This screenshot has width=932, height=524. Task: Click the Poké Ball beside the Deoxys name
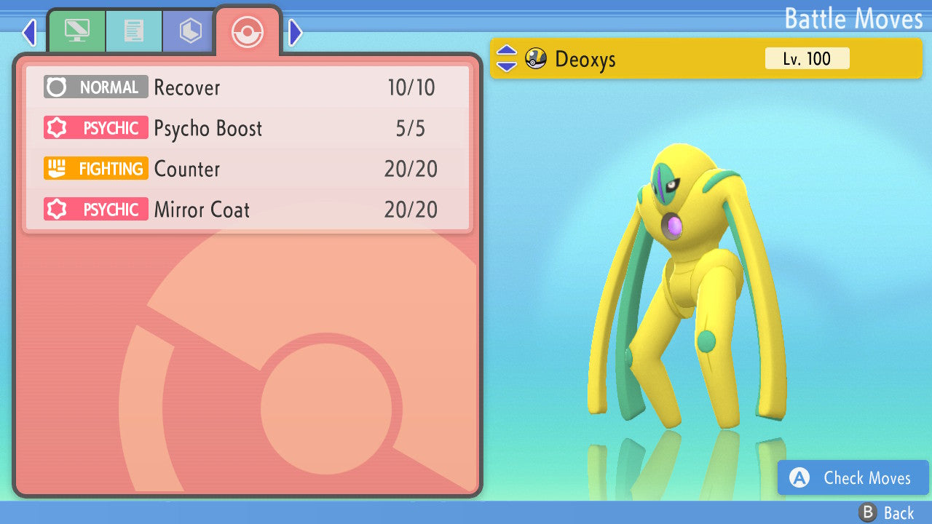(537, 58)
